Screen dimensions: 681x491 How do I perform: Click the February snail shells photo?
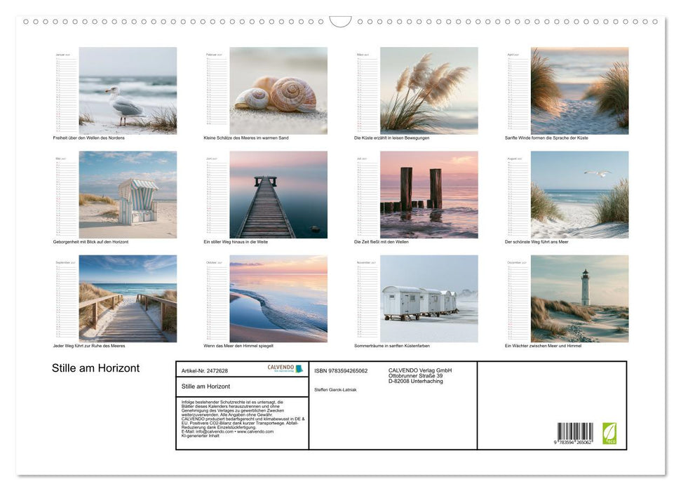point(278,90)
